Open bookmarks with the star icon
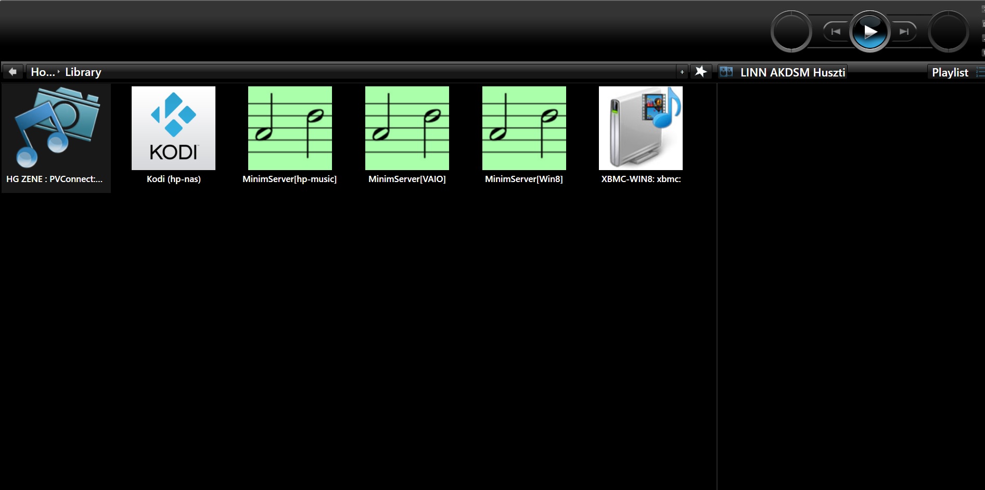This screenshot has height=490, width=985. [701, 72]
